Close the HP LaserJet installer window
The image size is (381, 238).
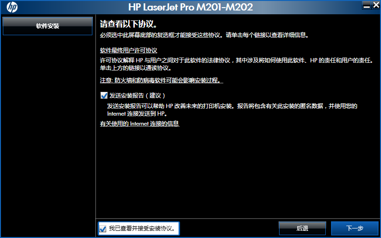[x=376, y=5]
